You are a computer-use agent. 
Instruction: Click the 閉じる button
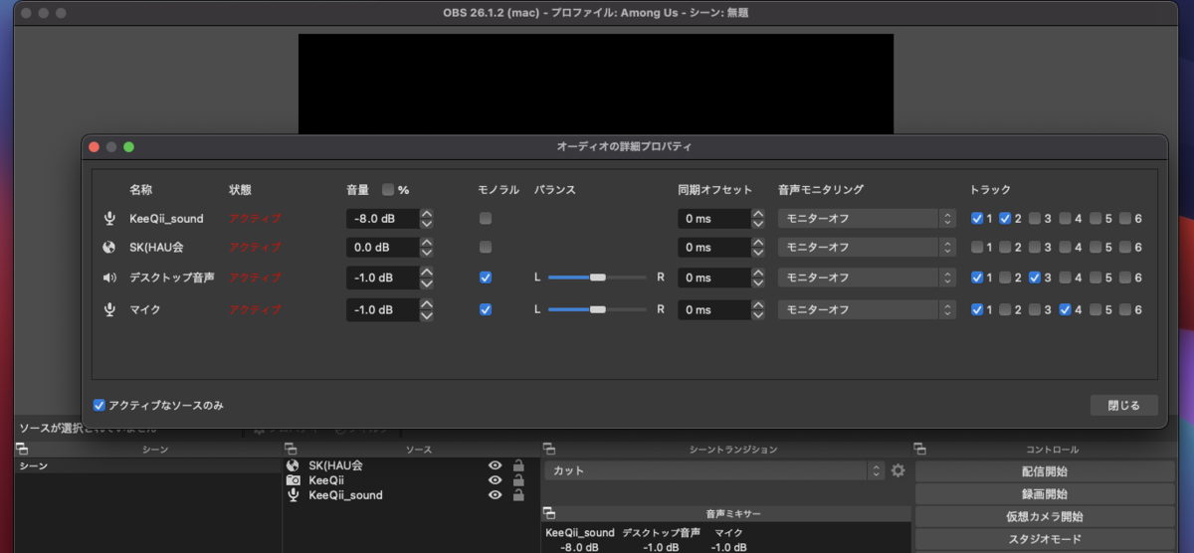pos(1123,405)
